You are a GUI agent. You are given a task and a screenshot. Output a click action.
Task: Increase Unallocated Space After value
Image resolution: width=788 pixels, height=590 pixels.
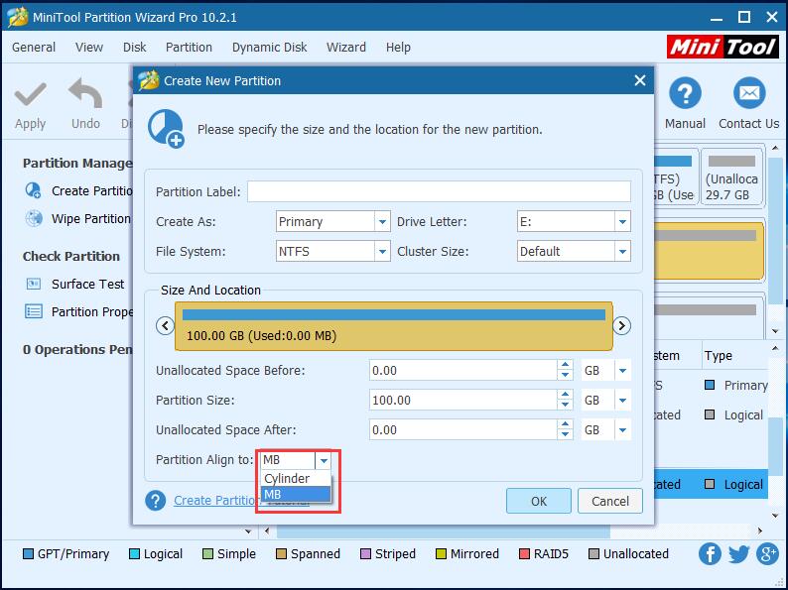565,424
